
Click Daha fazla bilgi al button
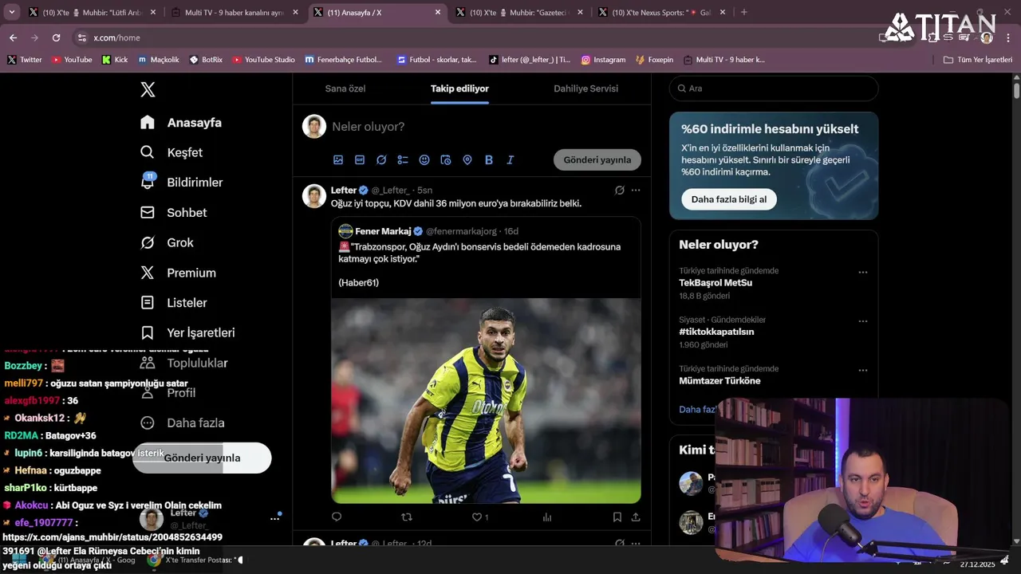pyautogui.click(x=729, y=199)
